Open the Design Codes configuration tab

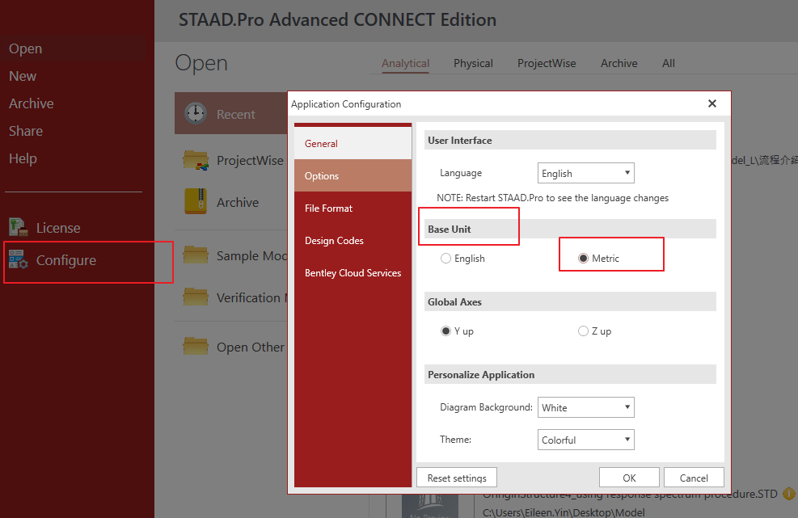pos(353,241)
